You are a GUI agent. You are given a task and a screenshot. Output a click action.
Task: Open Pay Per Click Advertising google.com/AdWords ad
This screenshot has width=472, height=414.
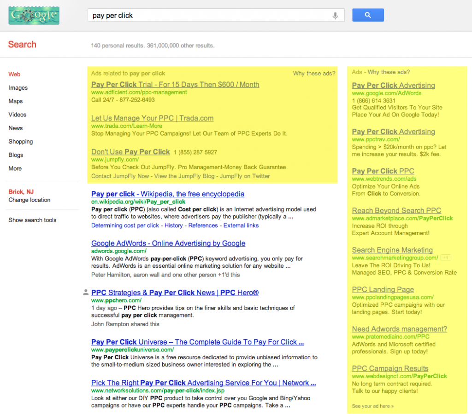tap(394, 85)
